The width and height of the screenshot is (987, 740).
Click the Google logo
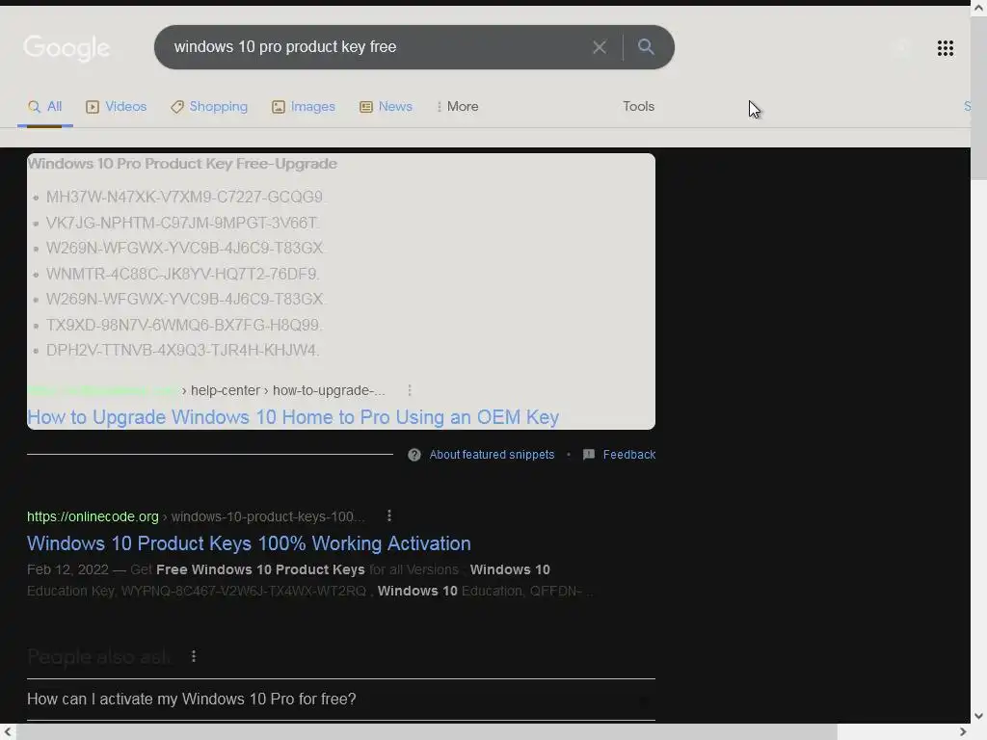(x=67, y=48)
